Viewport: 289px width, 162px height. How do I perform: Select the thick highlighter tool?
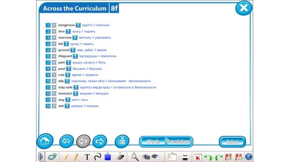[75, 157]
